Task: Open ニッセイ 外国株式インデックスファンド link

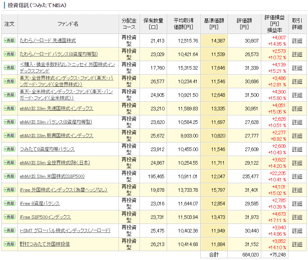Action: pyautogui.click(x=67, y=67)
